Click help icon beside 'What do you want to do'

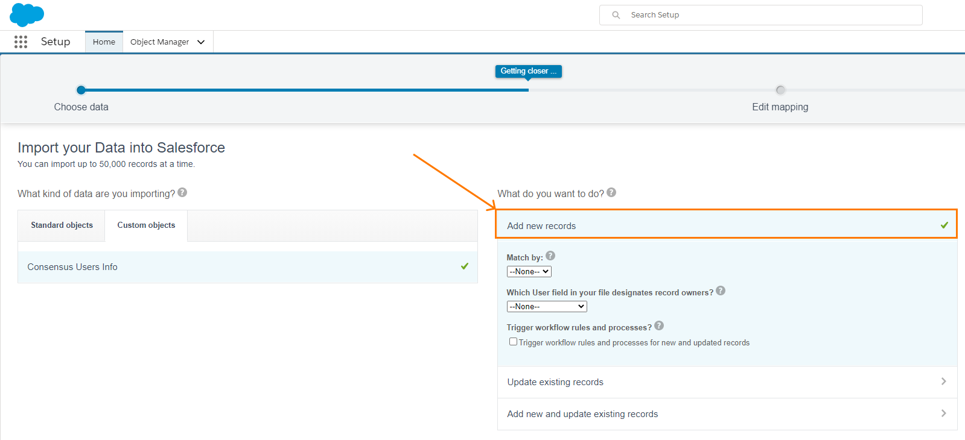coord(611,192)
